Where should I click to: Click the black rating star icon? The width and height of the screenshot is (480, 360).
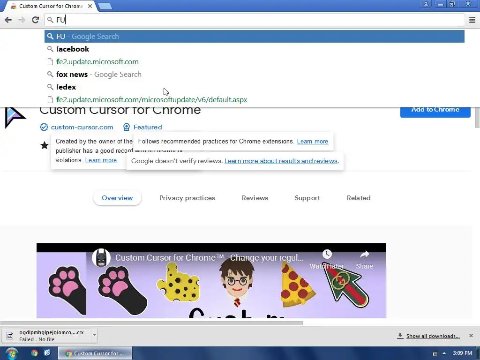pos(45,145)
